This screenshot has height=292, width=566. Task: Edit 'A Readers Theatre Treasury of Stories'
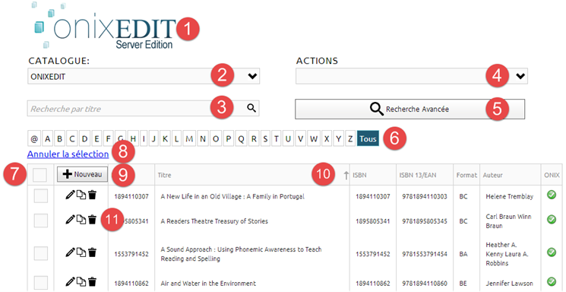tap(70, 219)
